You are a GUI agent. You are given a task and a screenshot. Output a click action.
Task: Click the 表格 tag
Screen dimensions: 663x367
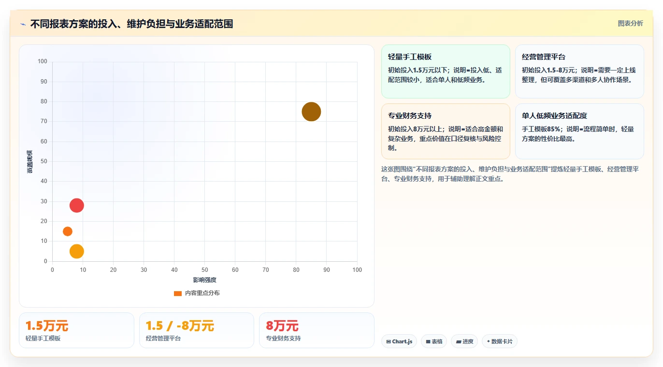[434, 341]
